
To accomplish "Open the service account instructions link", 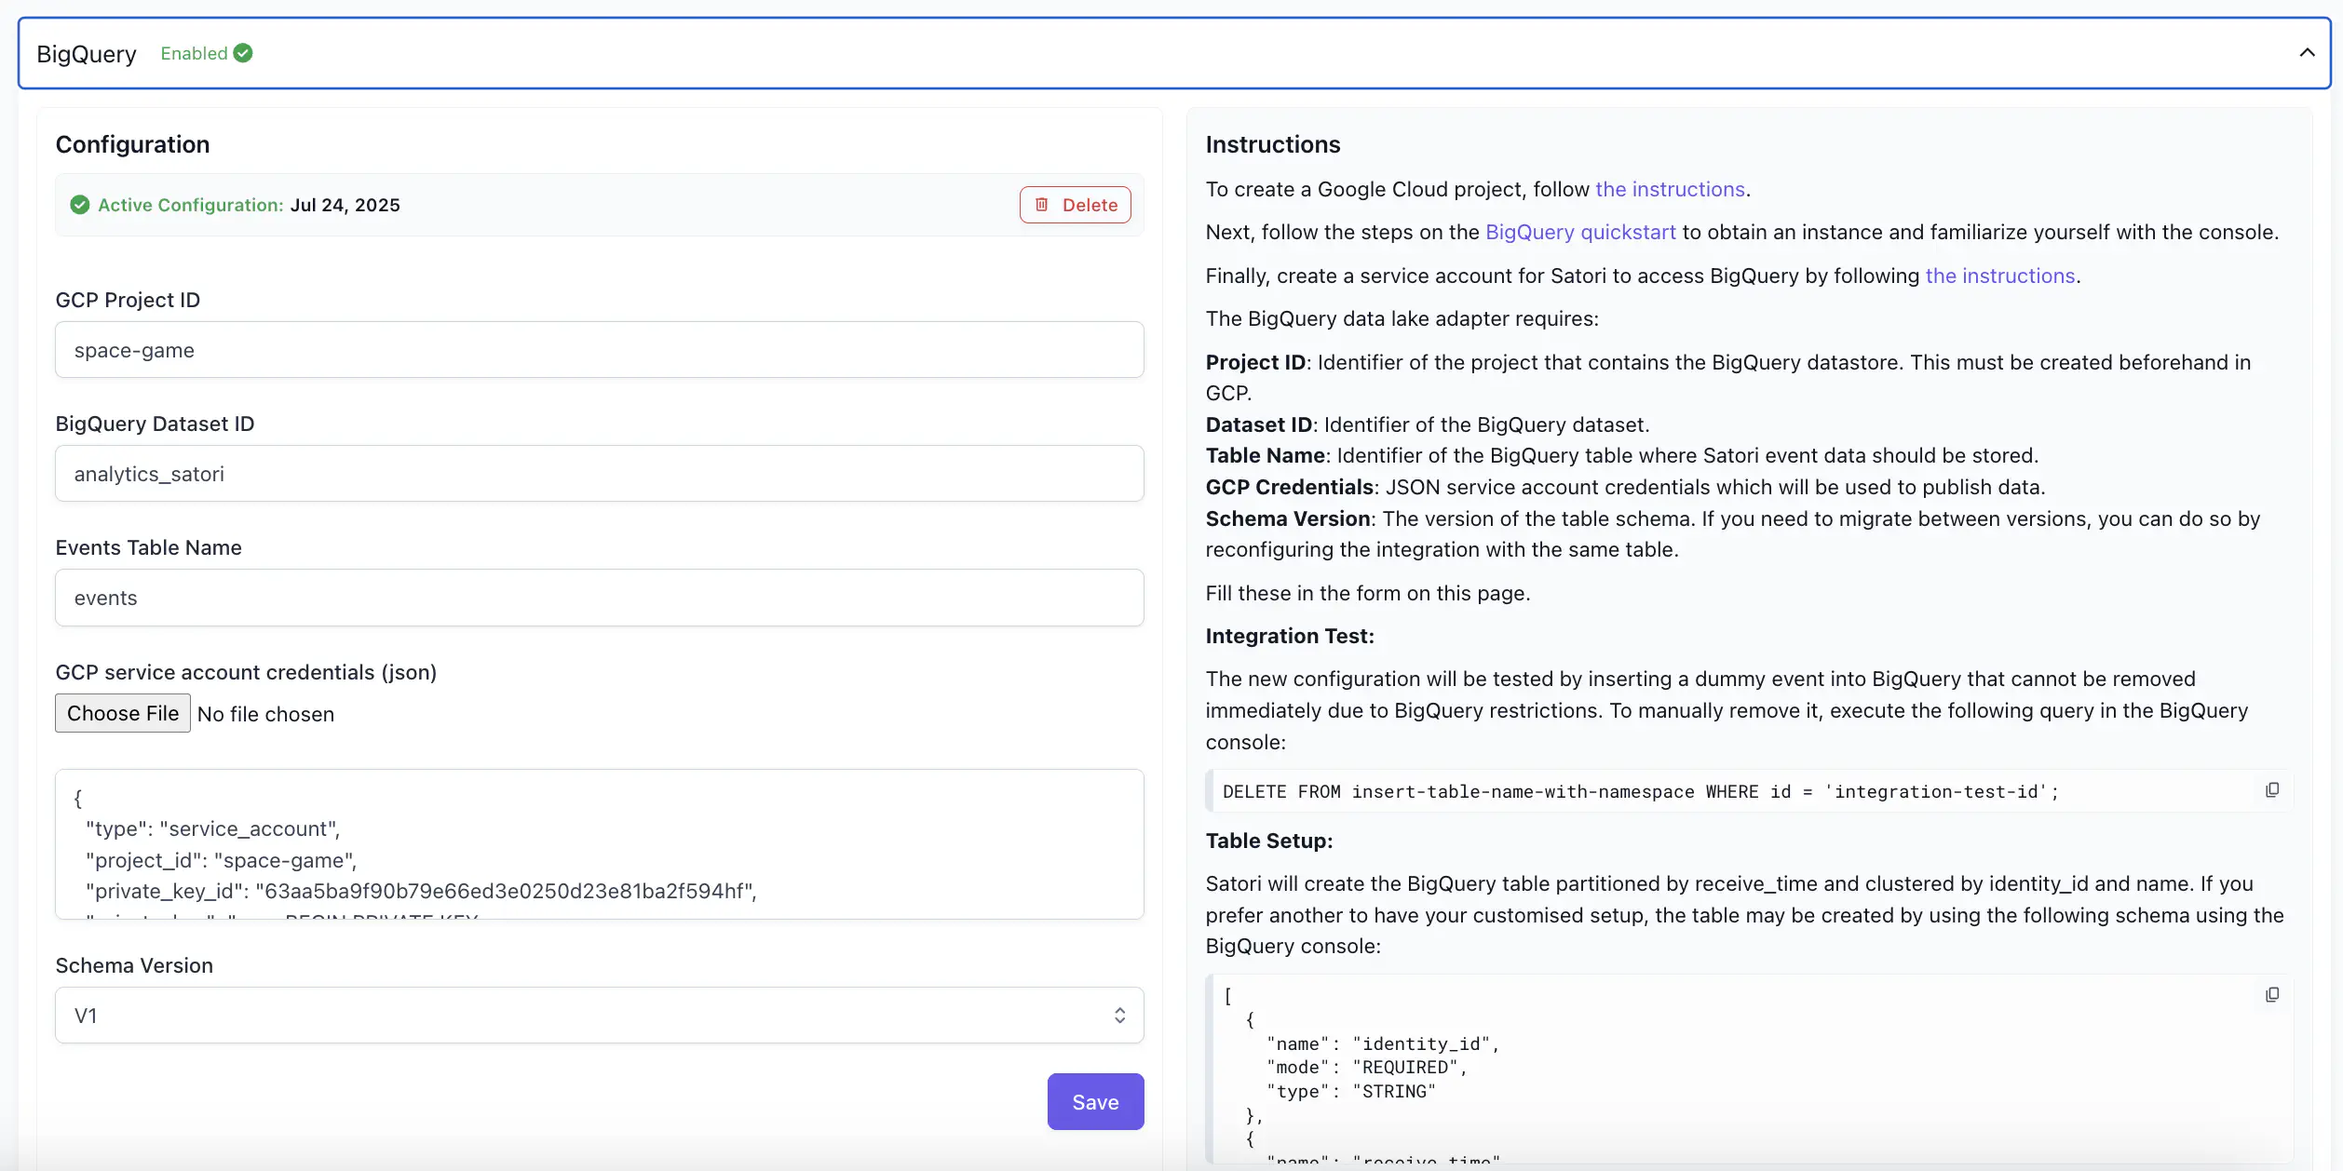I will pos(1999,276).
